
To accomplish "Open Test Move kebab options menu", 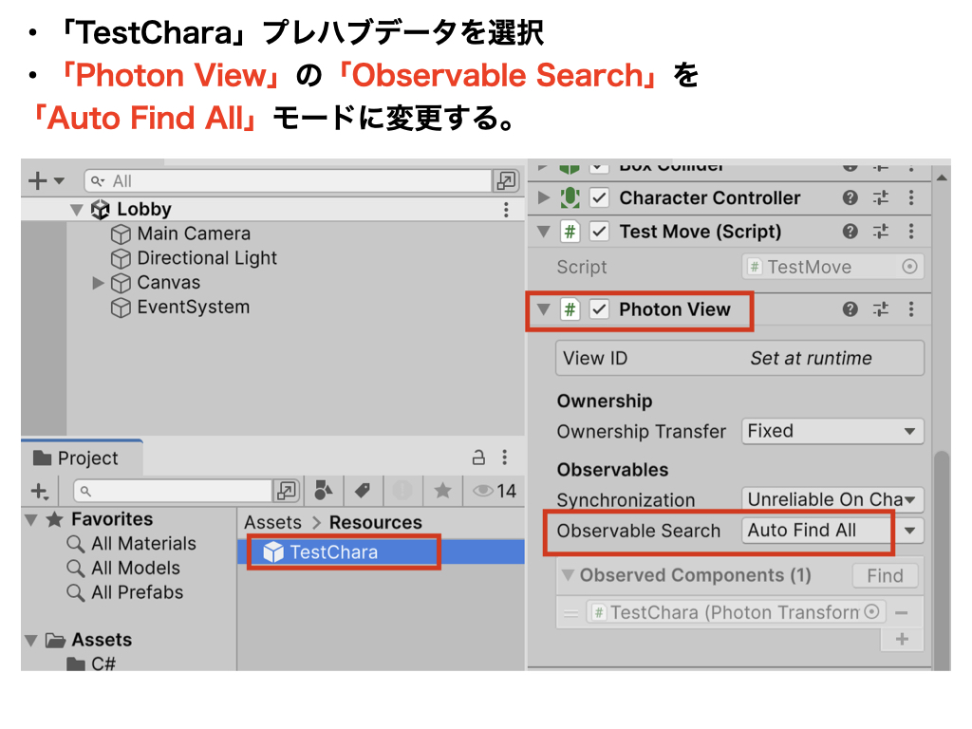I will click(x=910, y=232).
